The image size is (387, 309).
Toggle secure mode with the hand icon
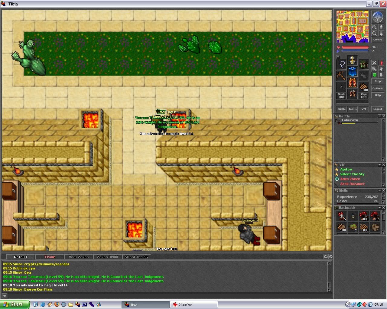click(x=381, y=75)
